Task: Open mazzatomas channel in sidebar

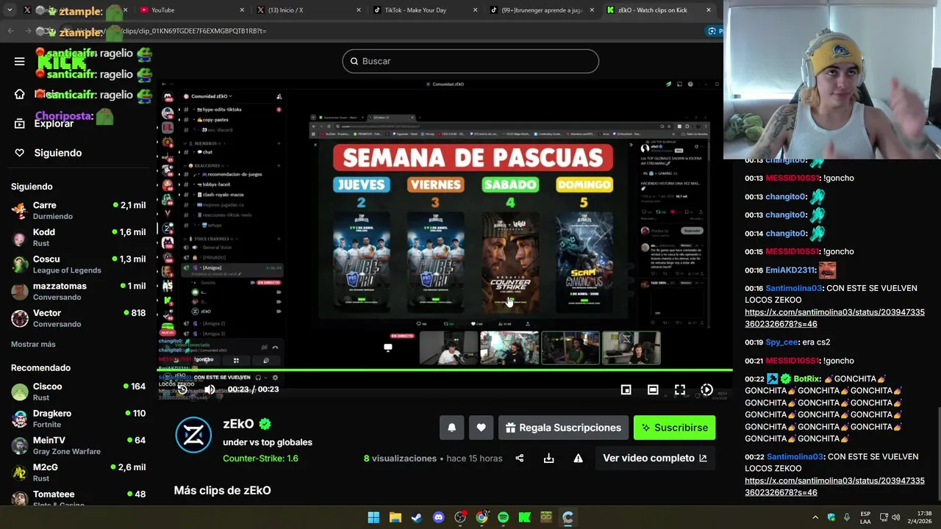Action: [x=78, y=291]
